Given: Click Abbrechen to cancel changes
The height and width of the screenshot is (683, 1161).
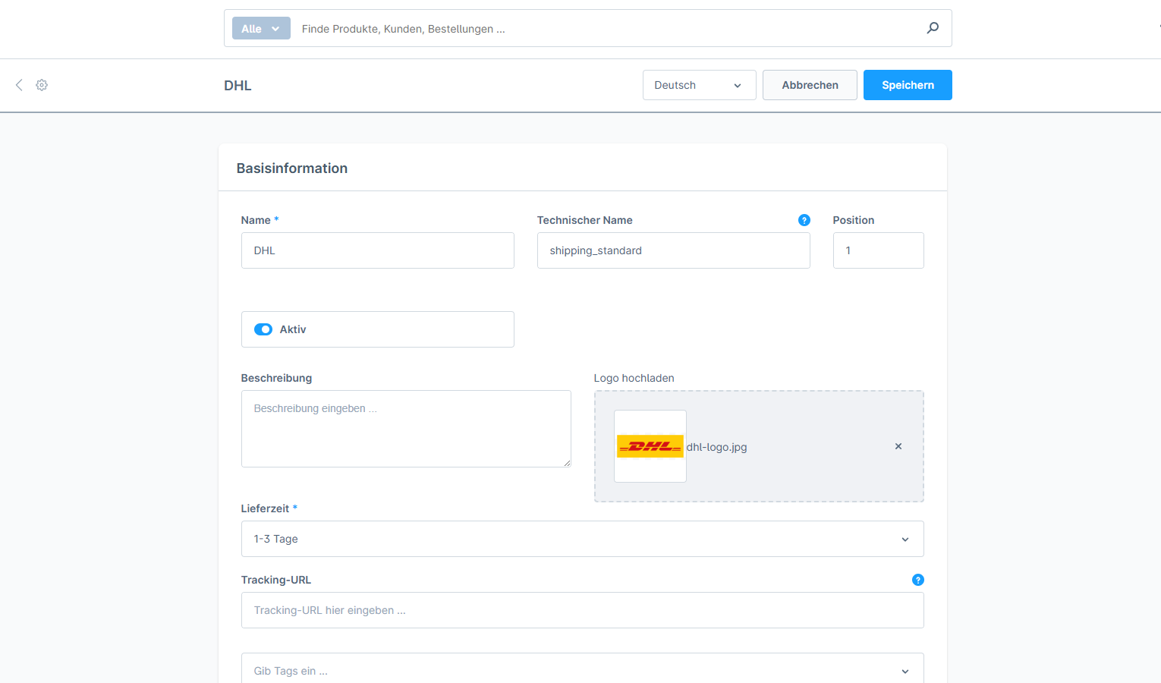Looking at the screenshot, I should [x=810, y=85].
